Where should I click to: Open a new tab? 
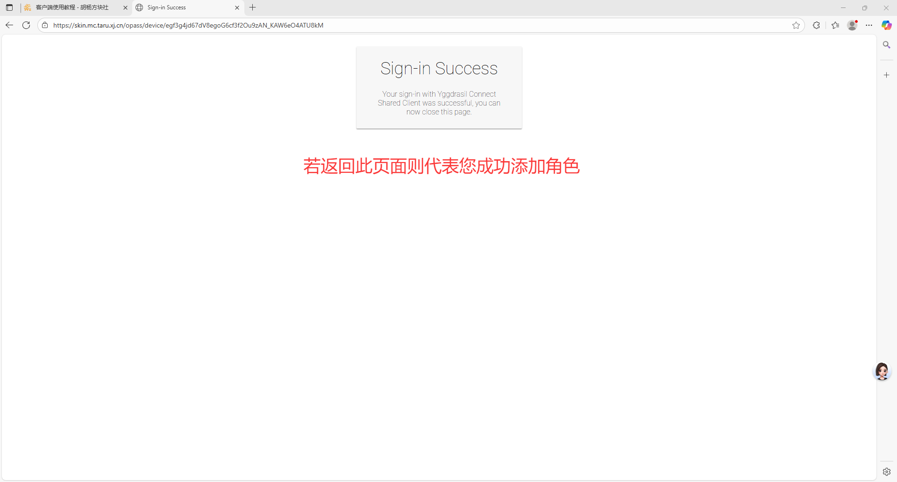pyautogui.click(x=253, y=7)
